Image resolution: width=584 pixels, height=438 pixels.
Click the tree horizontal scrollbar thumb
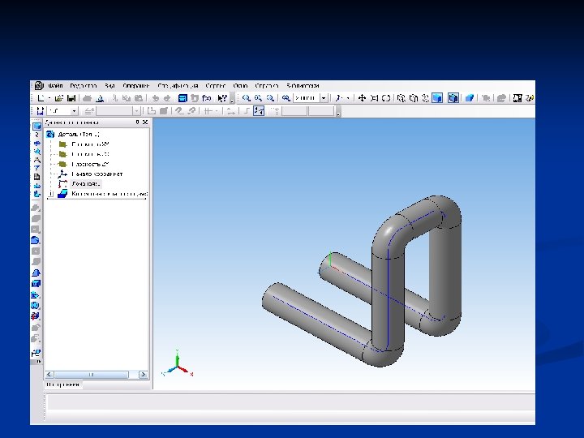pos(91,375)
